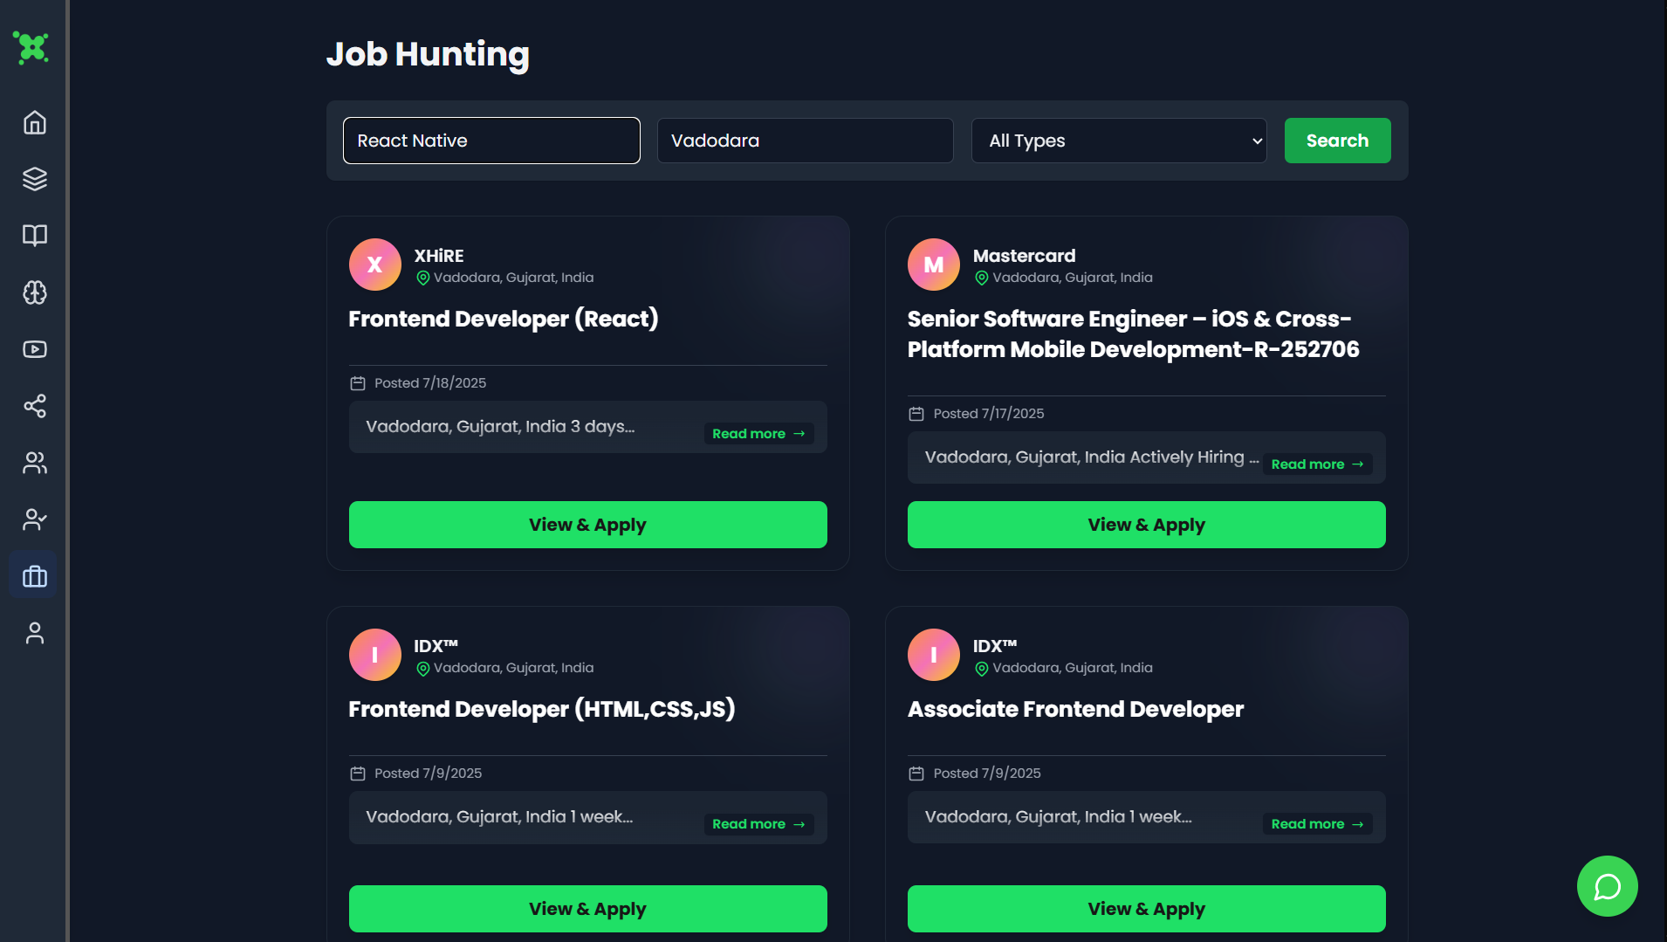Apply for Frontend Developer (React) at XHiRE
This screenshot has height=942, width=1667.
coord(587,524)
